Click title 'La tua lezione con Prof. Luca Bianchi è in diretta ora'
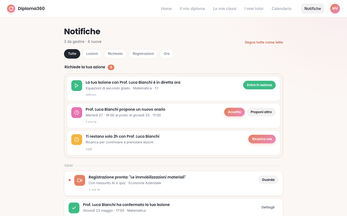Image resolution: width=347 pixels, height=216 pixels. (x=133, y=82)
